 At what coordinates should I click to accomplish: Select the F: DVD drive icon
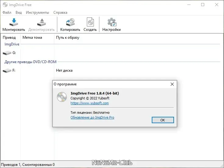click(7, 70)
